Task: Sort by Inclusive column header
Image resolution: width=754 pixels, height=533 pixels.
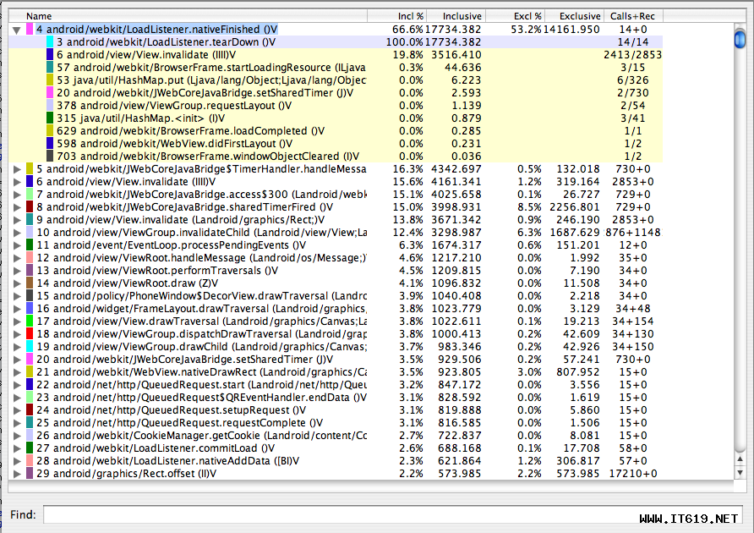Action: click(462, 16)
